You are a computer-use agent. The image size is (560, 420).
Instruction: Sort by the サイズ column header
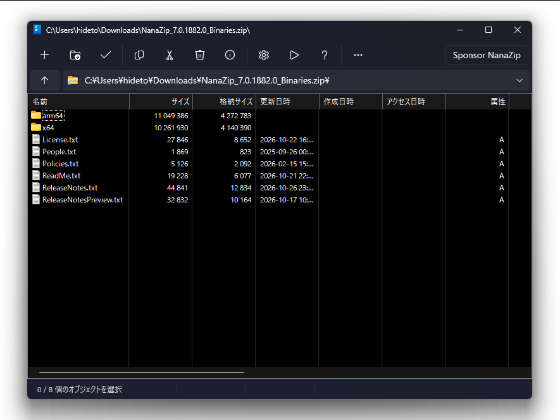pyautogui.click(x=161, y=102)
